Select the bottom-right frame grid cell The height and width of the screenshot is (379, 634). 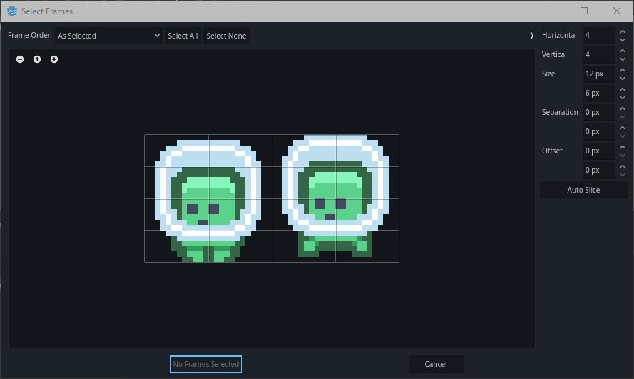pyautogui.click(x=367, y=246)
